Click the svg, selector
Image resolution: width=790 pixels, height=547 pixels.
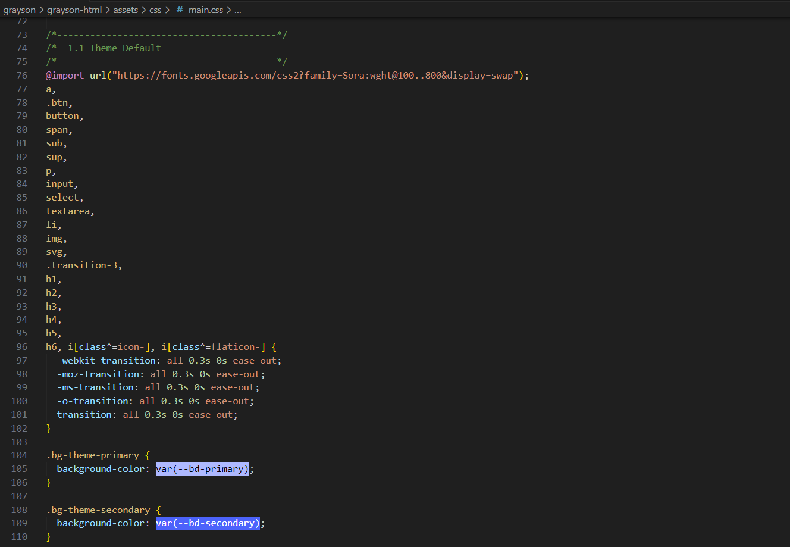57,252
